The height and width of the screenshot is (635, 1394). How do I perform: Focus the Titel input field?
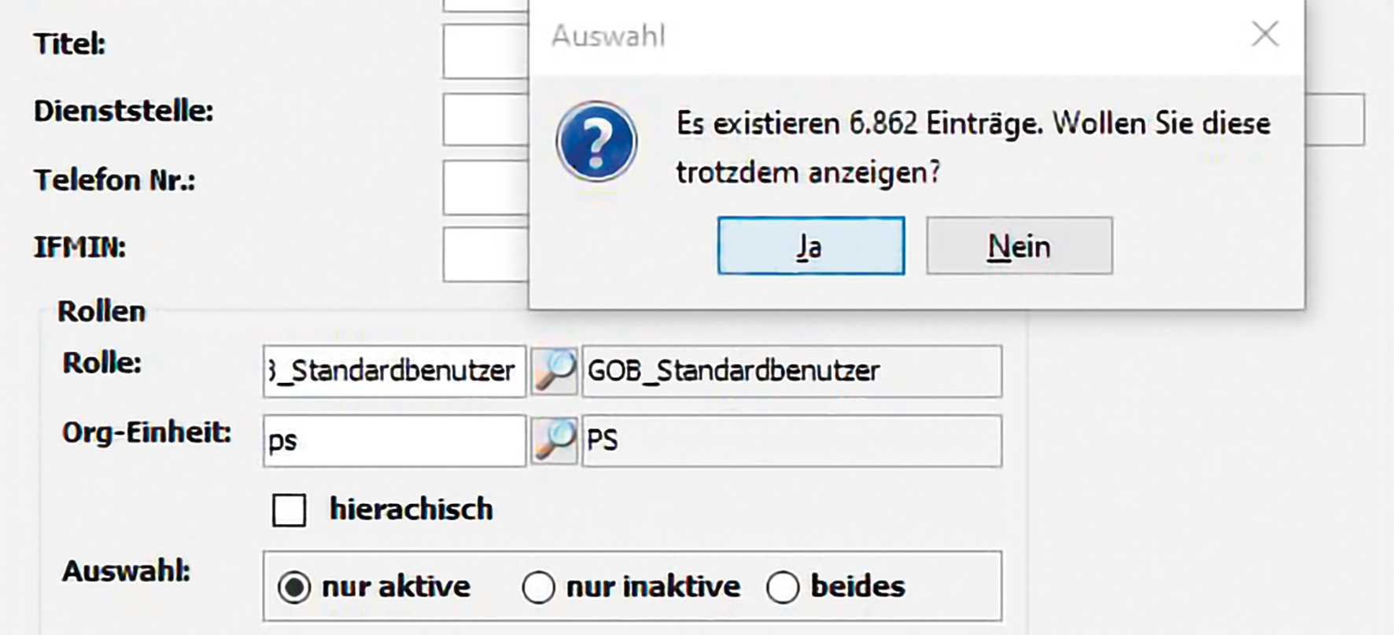point(485,51)
